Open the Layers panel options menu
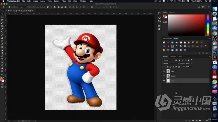 click(x=210, y=57)
